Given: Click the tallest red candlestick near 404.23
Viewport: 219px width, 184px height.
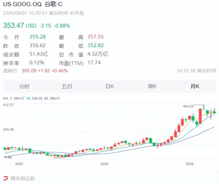Looking at the screenshot, I should pos(200,116).
